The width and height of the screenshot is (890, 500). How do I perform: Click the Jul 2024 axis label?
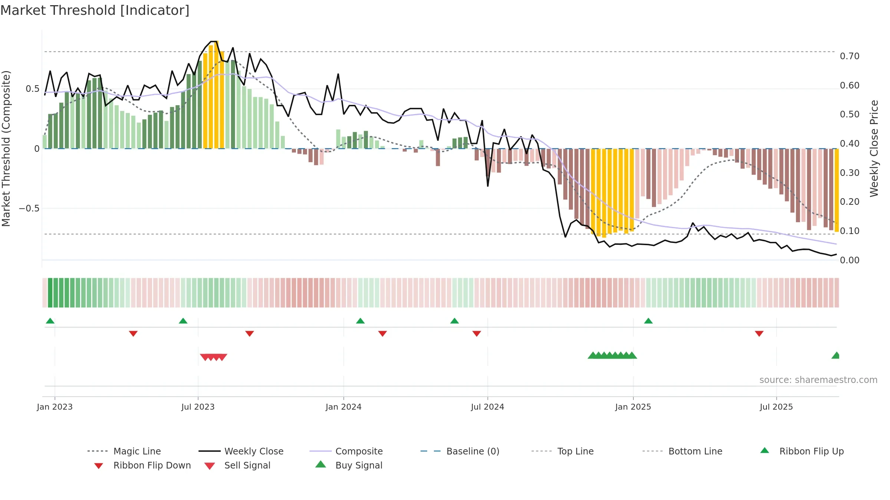coord(488,407)
